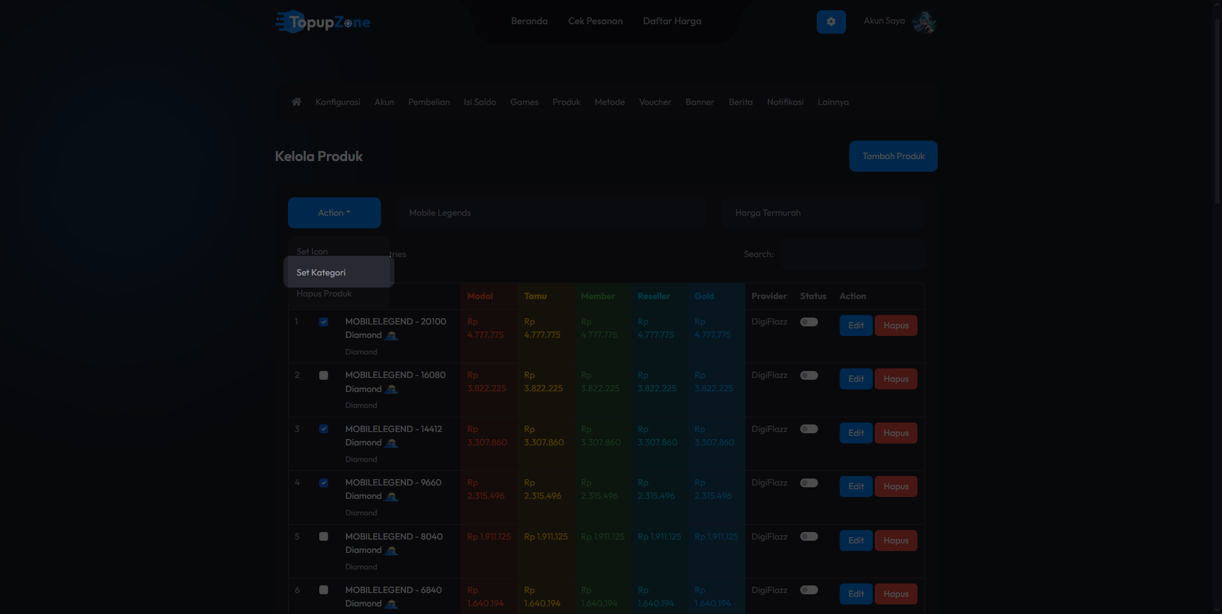Open the Produk admin menu
The height and width of the screenshot is (614, 1222).
(x=566, y=102)
